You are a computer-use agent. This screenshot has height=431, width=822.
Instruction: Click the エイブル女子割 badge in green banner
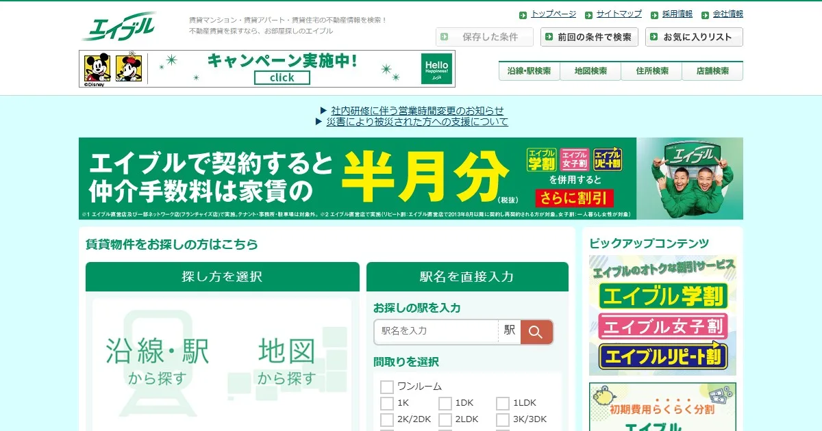point(574,159)
